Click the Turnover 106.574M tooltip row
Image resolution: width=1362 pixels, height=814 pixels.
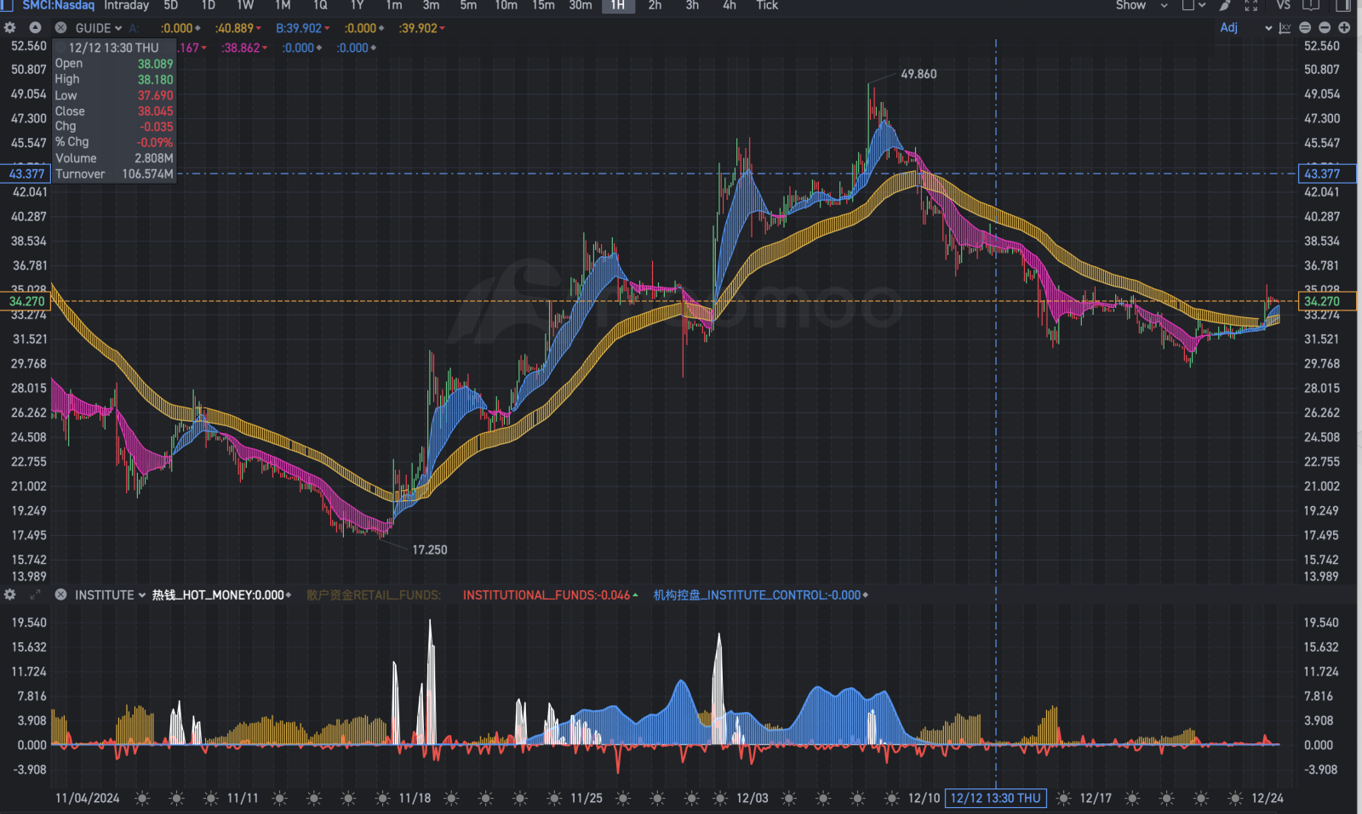coord(114,174)
